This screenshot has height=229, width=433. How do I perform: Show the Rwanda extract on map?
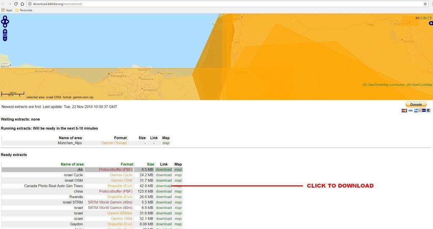pos(178,197)
